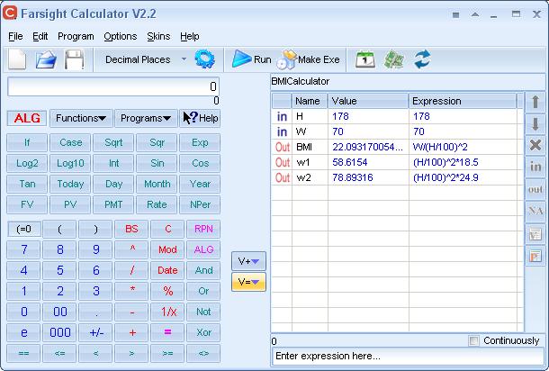Click the NPer function button

200,204
